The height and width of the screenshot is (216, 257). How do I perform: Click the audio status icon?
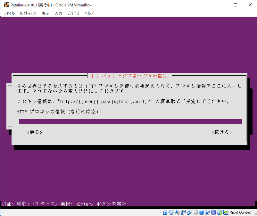coord(177,212)
